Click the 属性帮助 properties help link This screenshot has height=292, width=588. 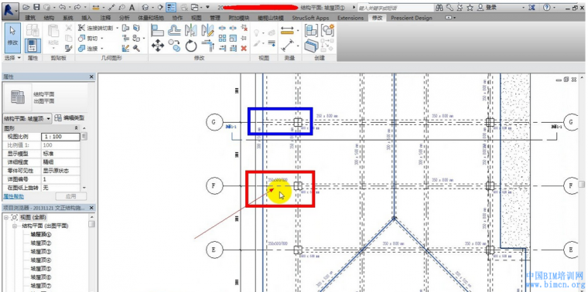click(13, 196)
